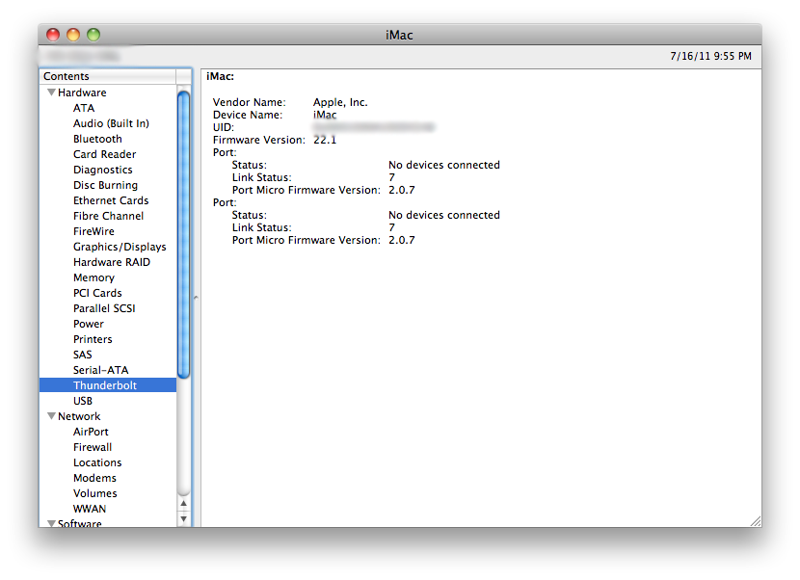Image resolution: width=800 pixels, height=580 pixels.
Task: Click the date 7/16/11 9:55 PM
Action: pyautogui.click(x=710, y=56)
